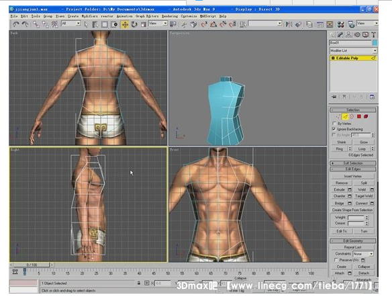Open the Material Editor icon
This screenshot has height=297, width=392.
[340, 24]
